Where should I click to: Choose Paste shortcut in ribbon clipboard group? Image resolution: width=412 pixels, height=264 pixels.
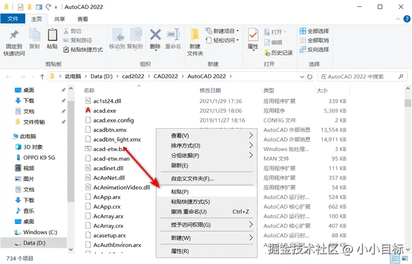click(83, 50)
